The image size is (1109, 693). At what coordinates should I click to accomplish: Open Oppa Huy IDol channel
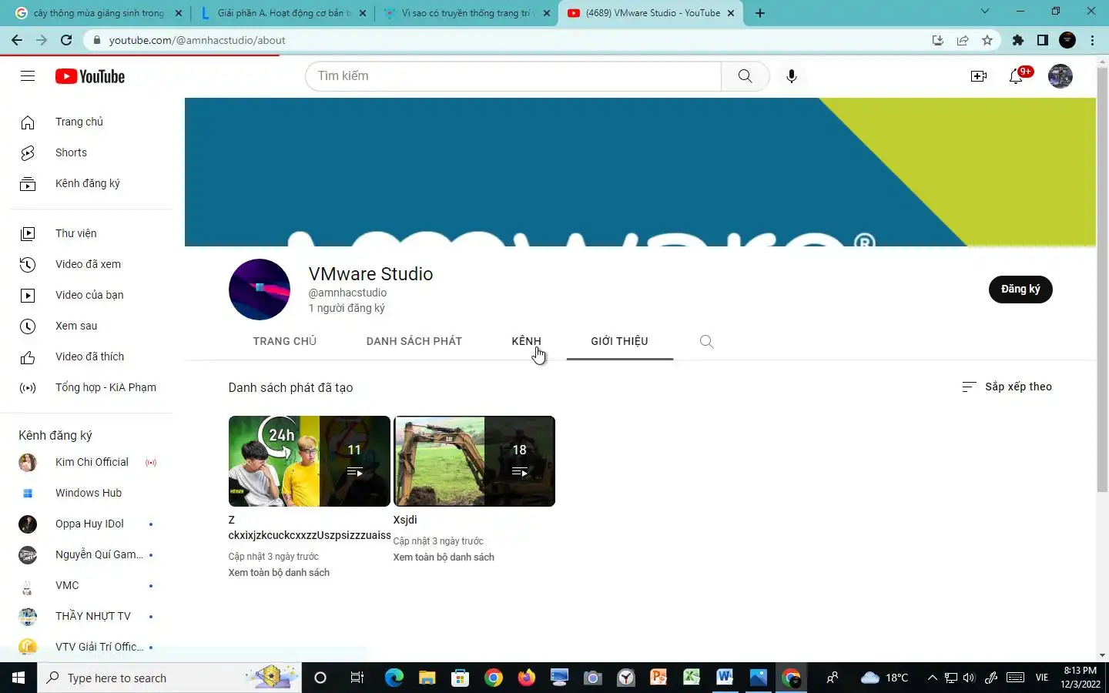click(x=91, y=524)
